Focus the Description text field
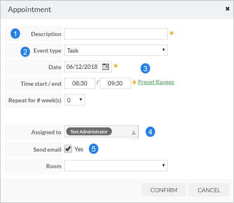The height and width of the screenshot is (203, 234). tap(116, 34)
